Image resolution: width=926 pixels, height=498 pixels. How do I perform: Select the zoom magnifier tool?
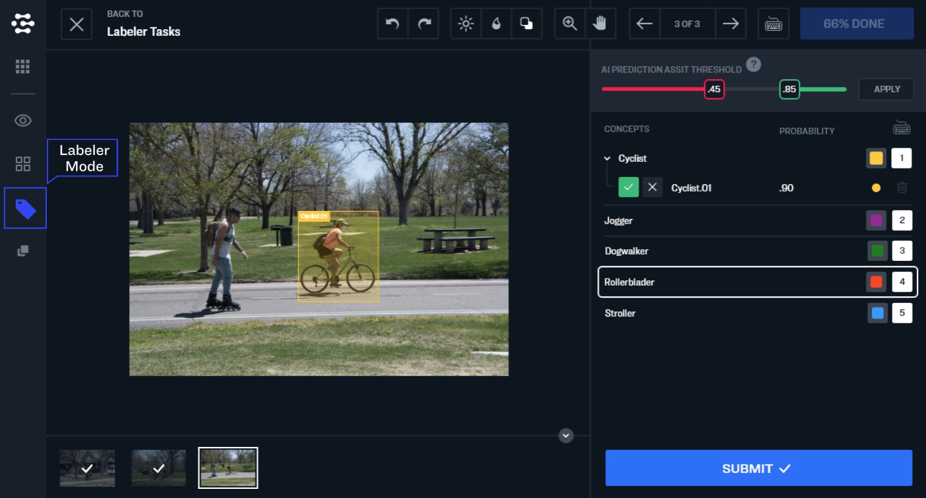[x=570, y=24]
